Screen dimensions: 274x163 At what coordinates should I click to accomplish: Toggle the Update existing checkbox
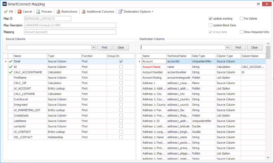pyautogui.click(x=210, y=19)
